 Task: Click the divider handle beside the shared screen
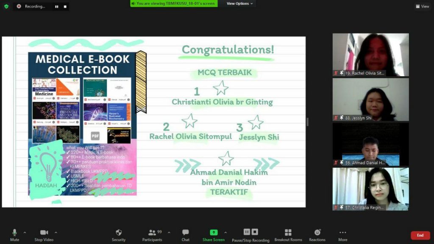point(307,122)
